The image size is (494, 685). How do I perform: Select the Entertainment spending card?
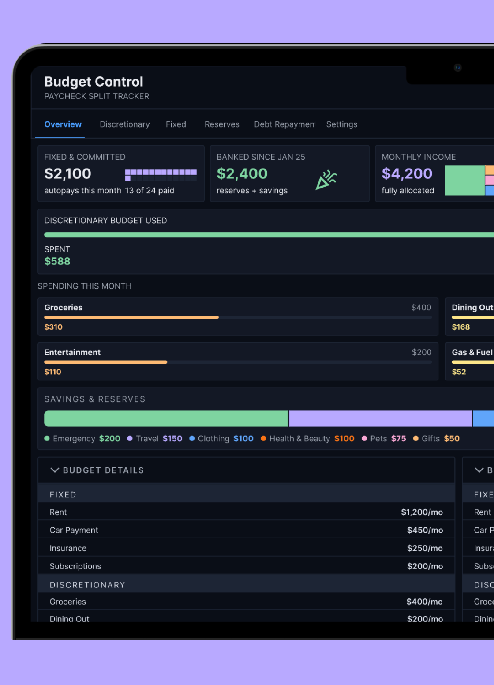(x=238, y=361)
